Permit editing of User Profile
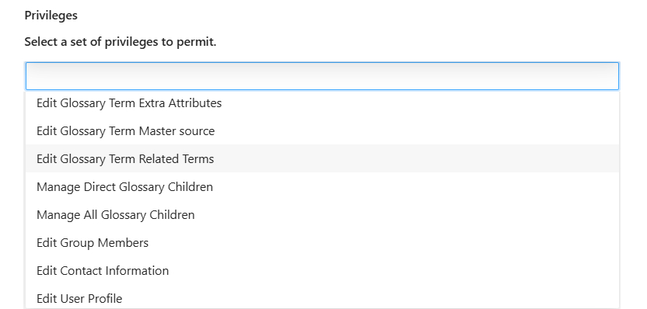The width and height of the screenshot is (647, 309). pos(322,297)
